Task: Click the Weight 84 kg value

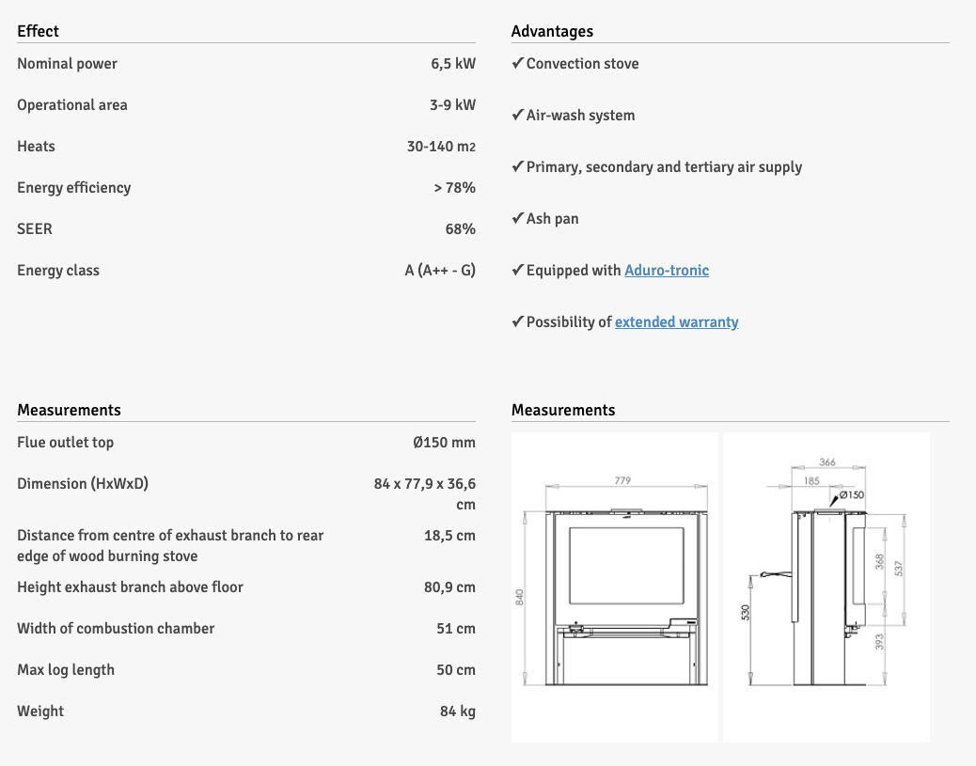Action: (457, 711)
